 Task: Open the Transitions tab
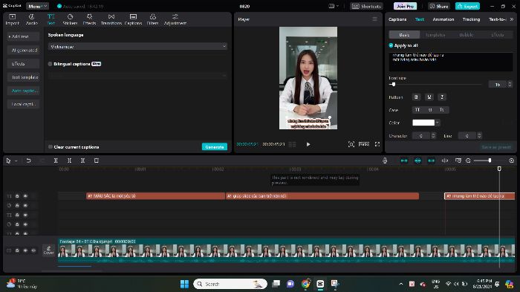(x=111, y=19)
